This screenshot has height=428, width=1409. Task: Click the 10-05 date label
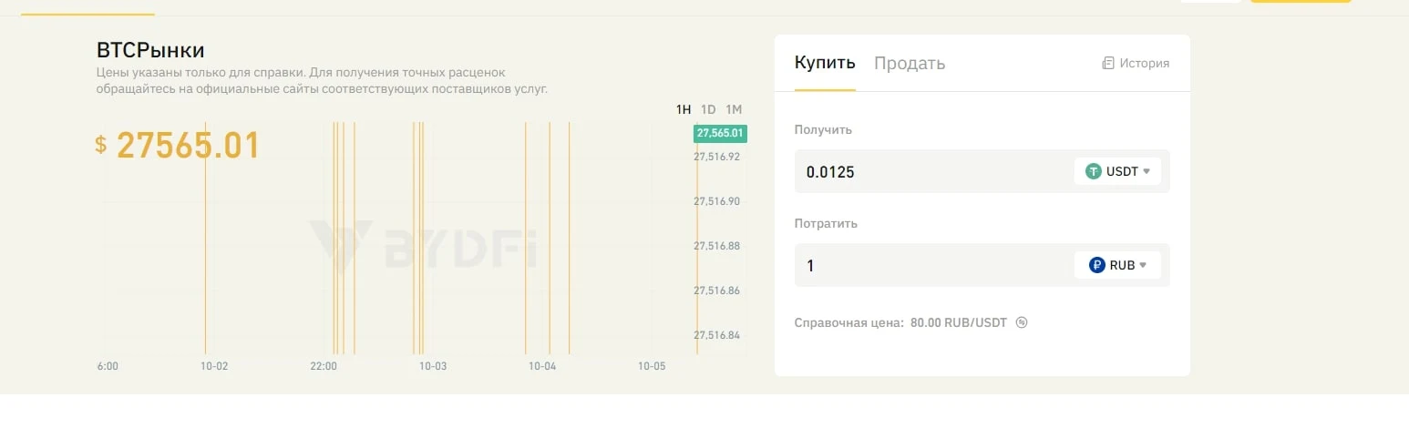point(652,366)
